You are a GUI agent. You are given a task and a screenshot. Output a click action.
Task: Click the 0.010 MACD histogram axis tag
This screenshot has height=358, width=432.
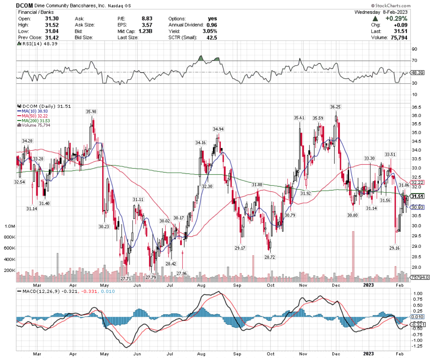(x=417, y=317)
